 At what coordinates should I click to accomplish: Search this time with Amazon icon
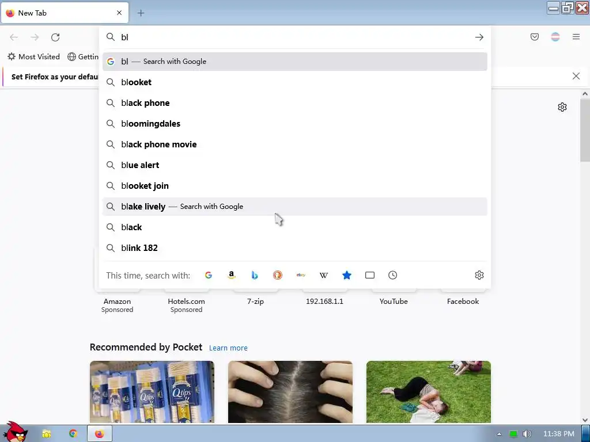pyautogui.click(x=232, y=275)
